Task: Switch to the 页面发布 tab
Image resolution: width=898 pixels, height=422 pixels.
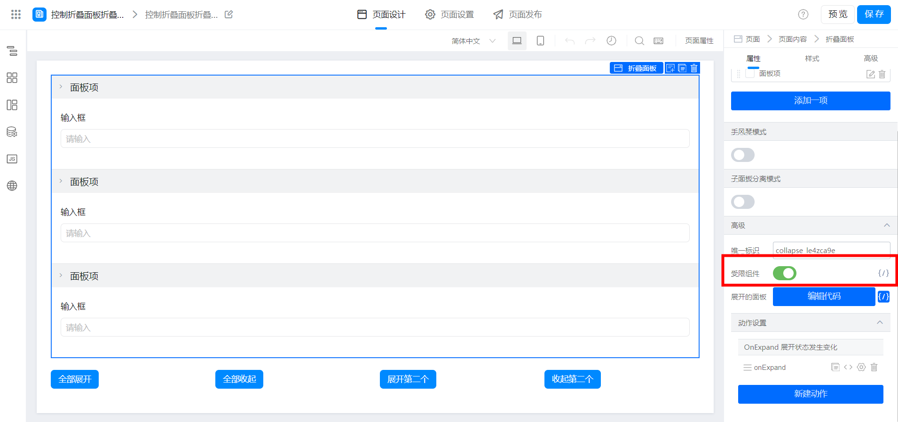Action: click(518, 15)
